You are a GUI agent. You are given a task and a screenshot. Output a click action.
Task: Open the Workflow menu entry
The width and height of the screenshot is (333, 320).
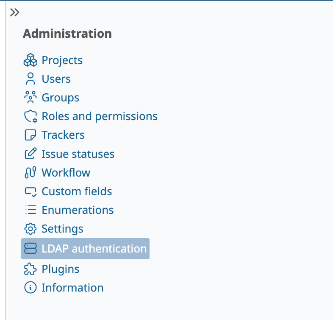pos(66,173)
